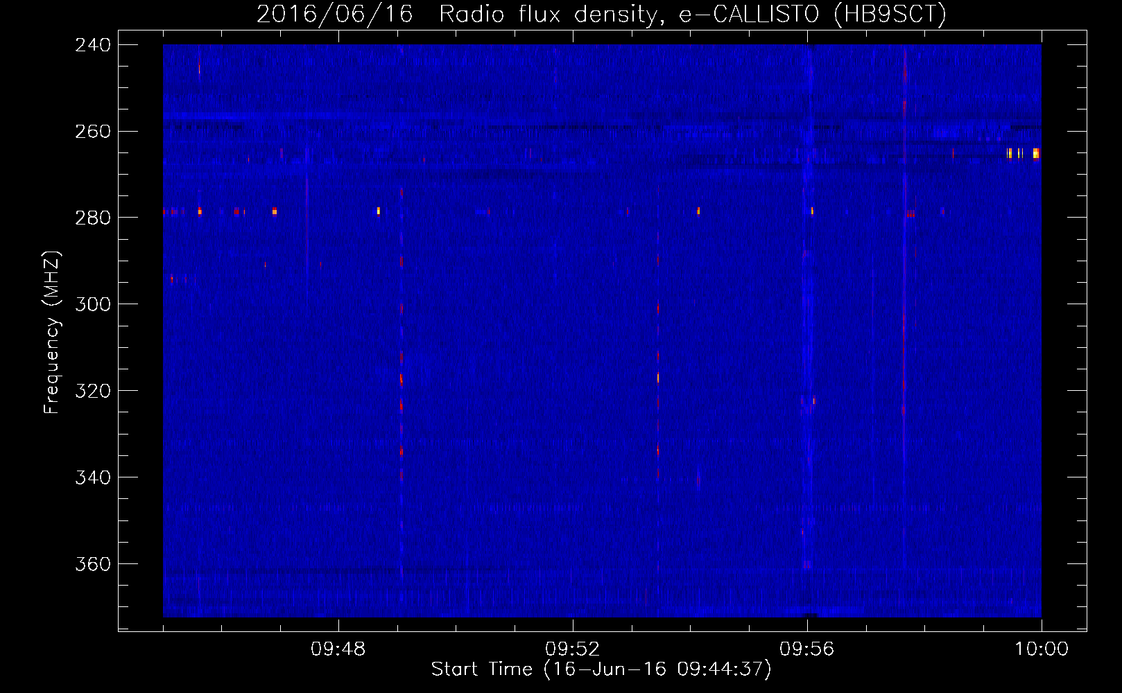Click the title text 'Radio flux density, e-CALLISTO (HB9SCT)'
1122x693 pixels.
pyautogui.click(x=693, y=14)
